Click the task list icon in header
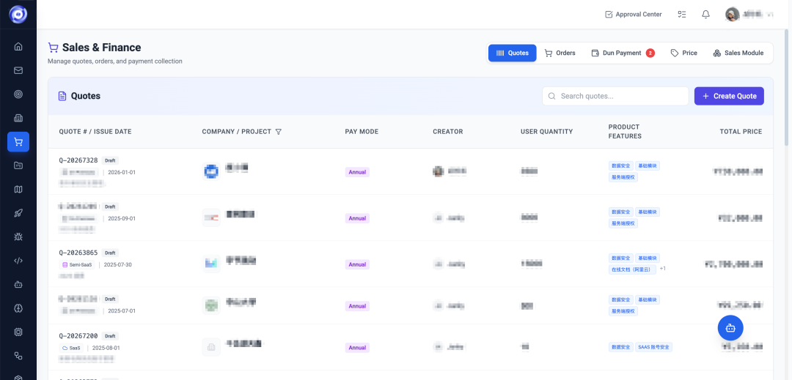The height and width of the screenshot is (380, 792). pyautogui.click(x=682, y=14)
